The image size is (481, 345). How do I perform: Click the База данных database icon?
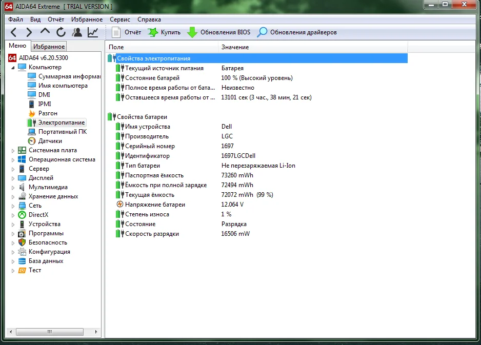coord(22,261)
